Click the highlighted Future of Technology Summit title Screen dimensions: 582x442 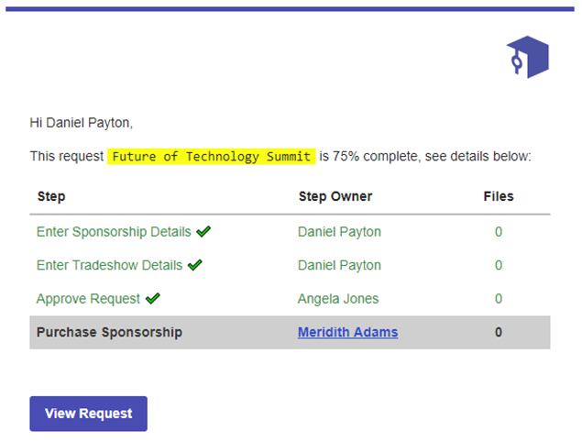[211, 157]
